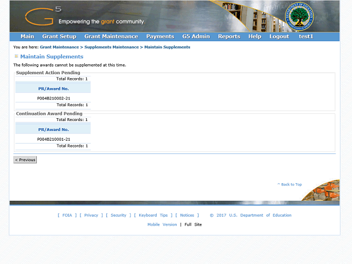
Task: Open the Reports menu
Action: [229, 36]
